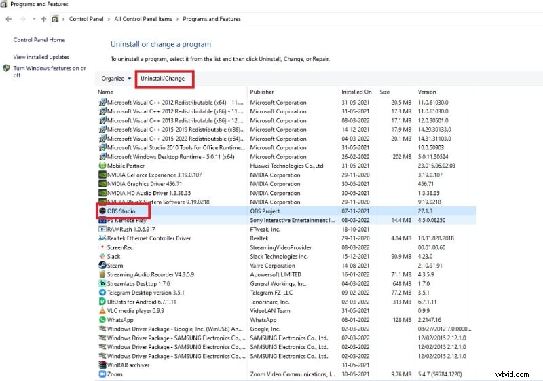Click the All Control Panel Items breadcrumb
Viewport: 543px width, 381px height.
pos(145,19)
